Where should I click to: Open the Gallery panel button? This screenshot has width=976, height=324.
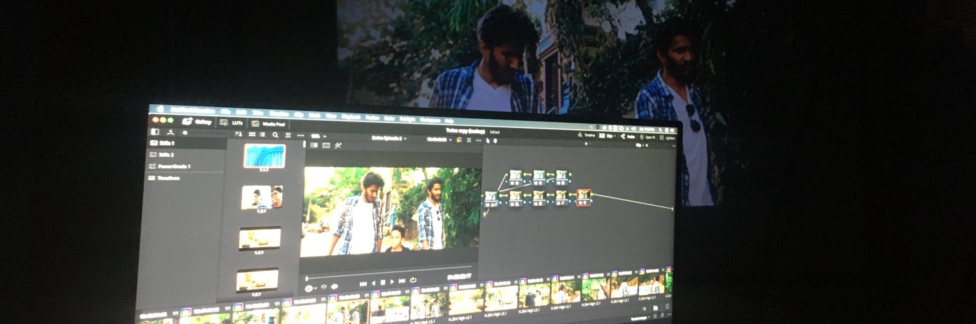[197, 121]
